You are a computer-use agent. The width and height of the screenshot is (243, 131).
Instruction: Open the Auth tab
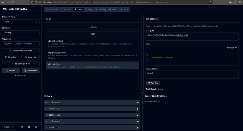[124, 9]
